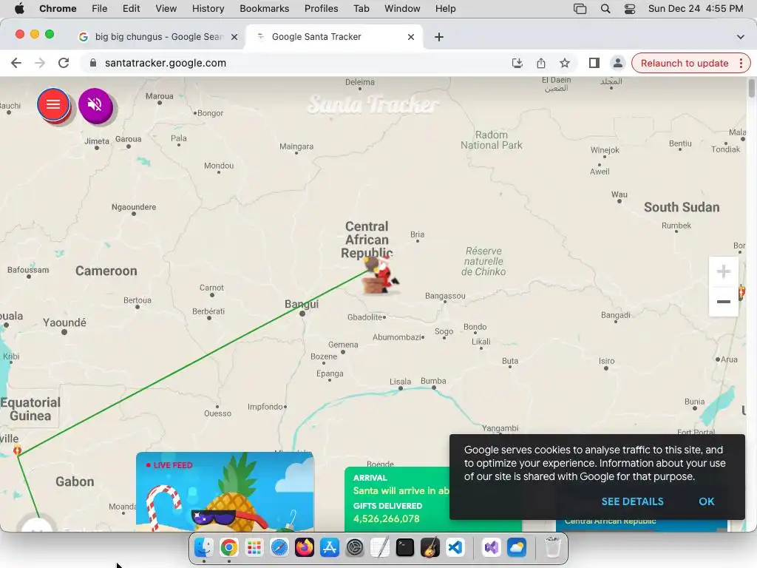Open the Edit menu
This screenshot has width=757, height=568.
[x=131, y=8]
